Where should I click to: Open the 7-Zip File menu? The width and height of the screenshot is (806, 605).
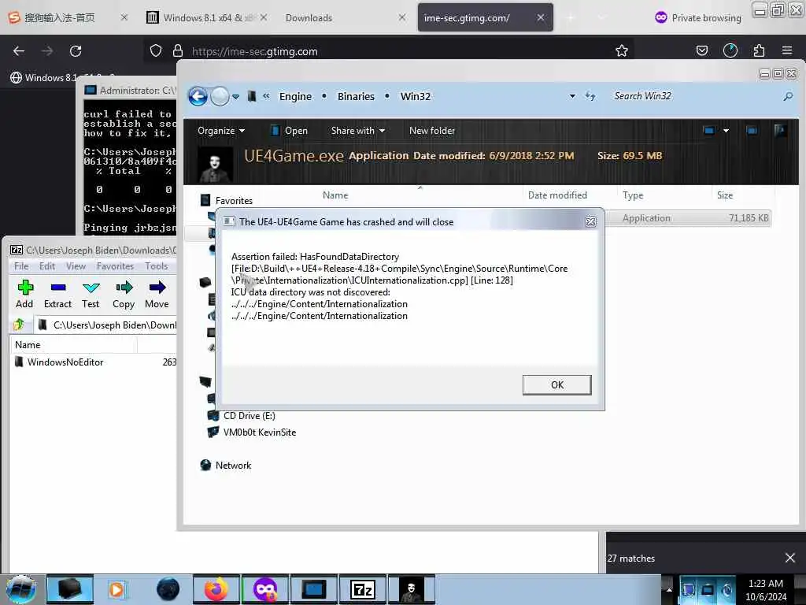[21, 266]
